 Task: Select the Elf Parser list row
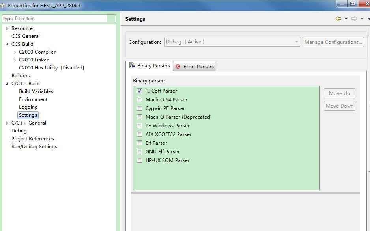[156, 143]
